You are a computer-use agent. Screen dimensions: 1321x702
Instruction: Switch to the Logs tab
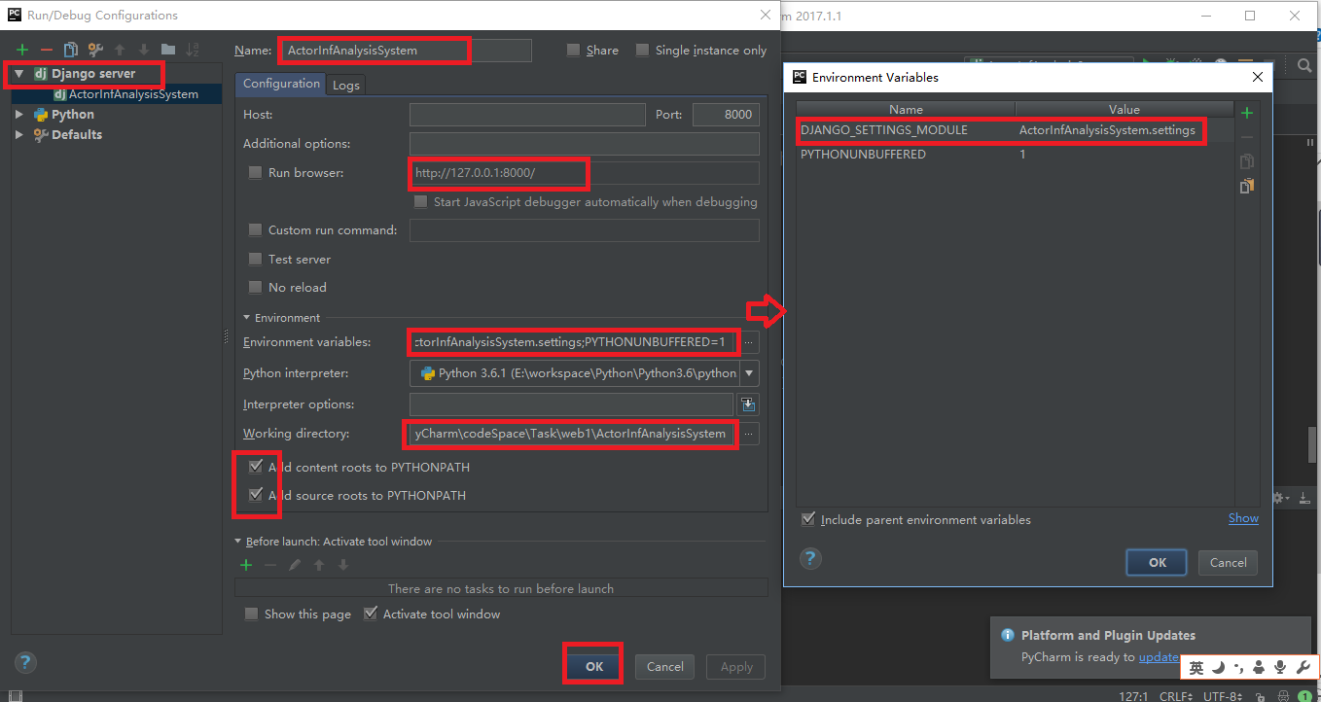click(x=346, y=85)
